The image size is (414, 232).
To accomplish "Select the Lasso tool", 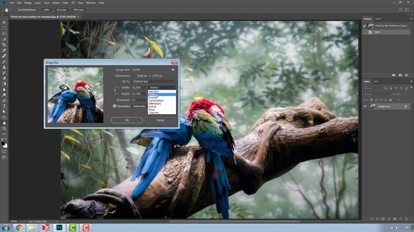I will (4, 34).
